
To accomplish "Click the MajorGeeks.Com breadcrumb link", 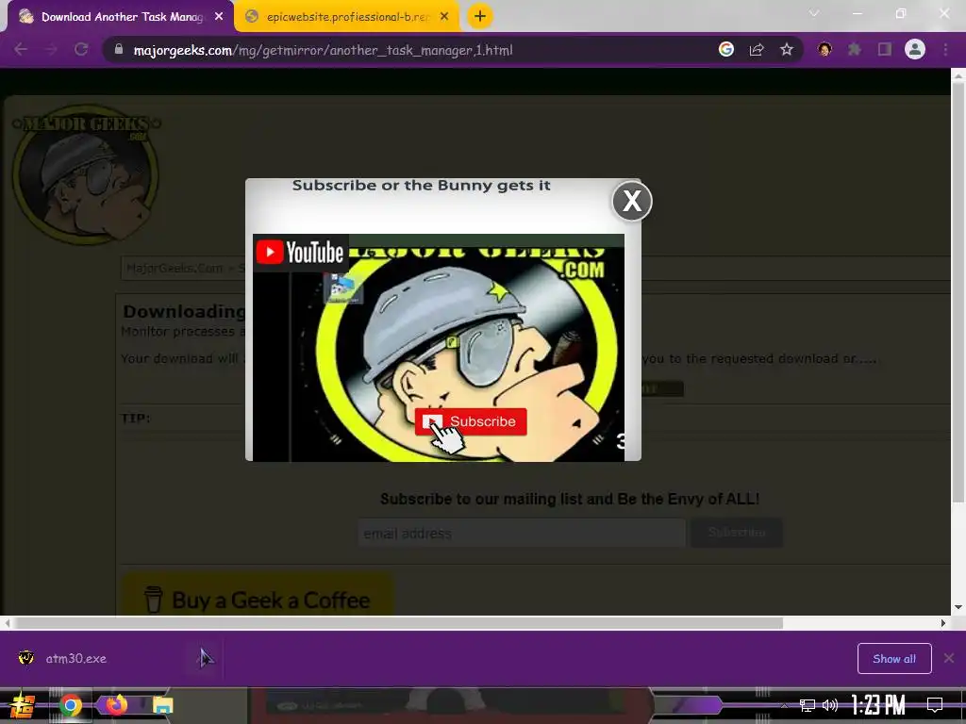I will tap(175, 269).
